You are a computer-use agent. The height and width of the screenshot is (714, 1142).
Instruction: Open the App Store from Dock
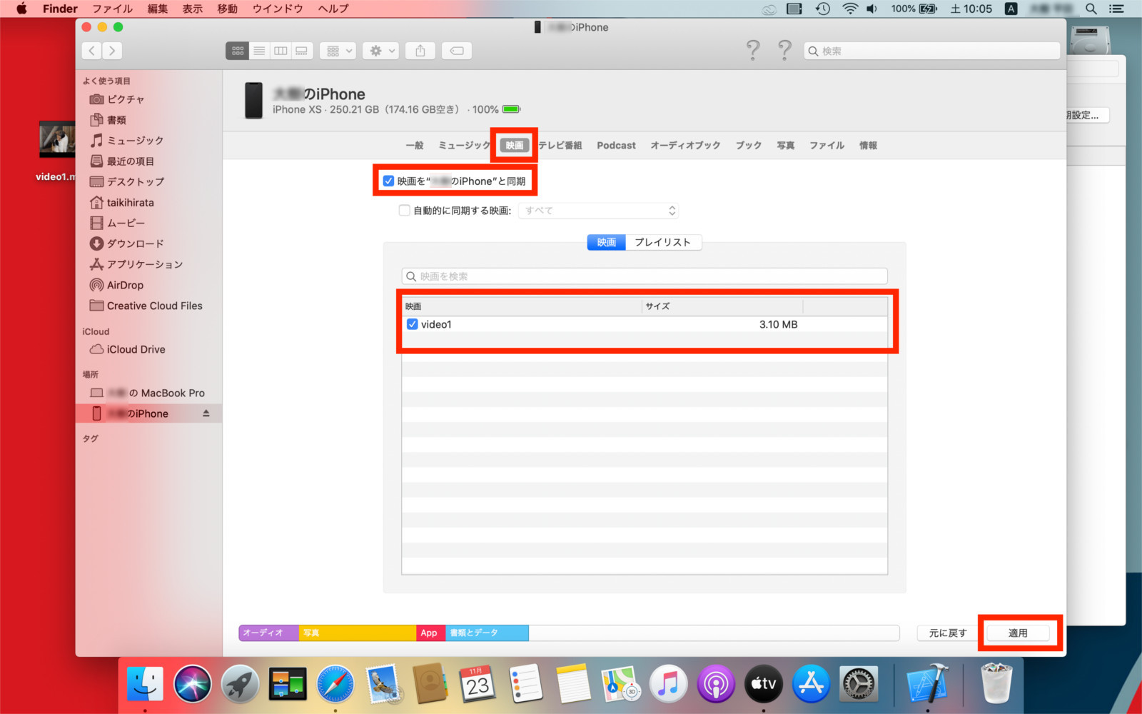811,684
